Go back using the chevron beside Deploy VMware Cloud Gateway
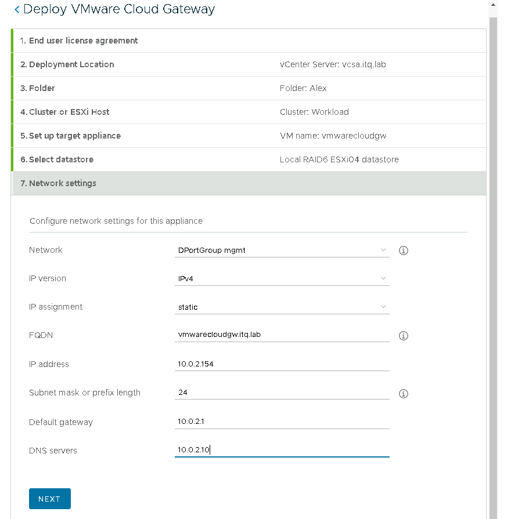 click(x=17, y=10)
